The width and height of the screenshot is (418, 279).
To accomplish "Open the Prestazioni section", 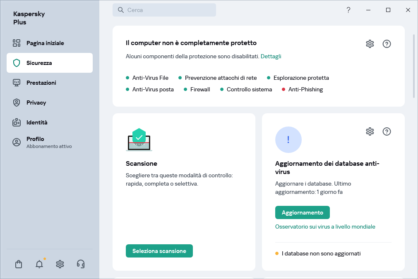I will [x=41, y=83].
